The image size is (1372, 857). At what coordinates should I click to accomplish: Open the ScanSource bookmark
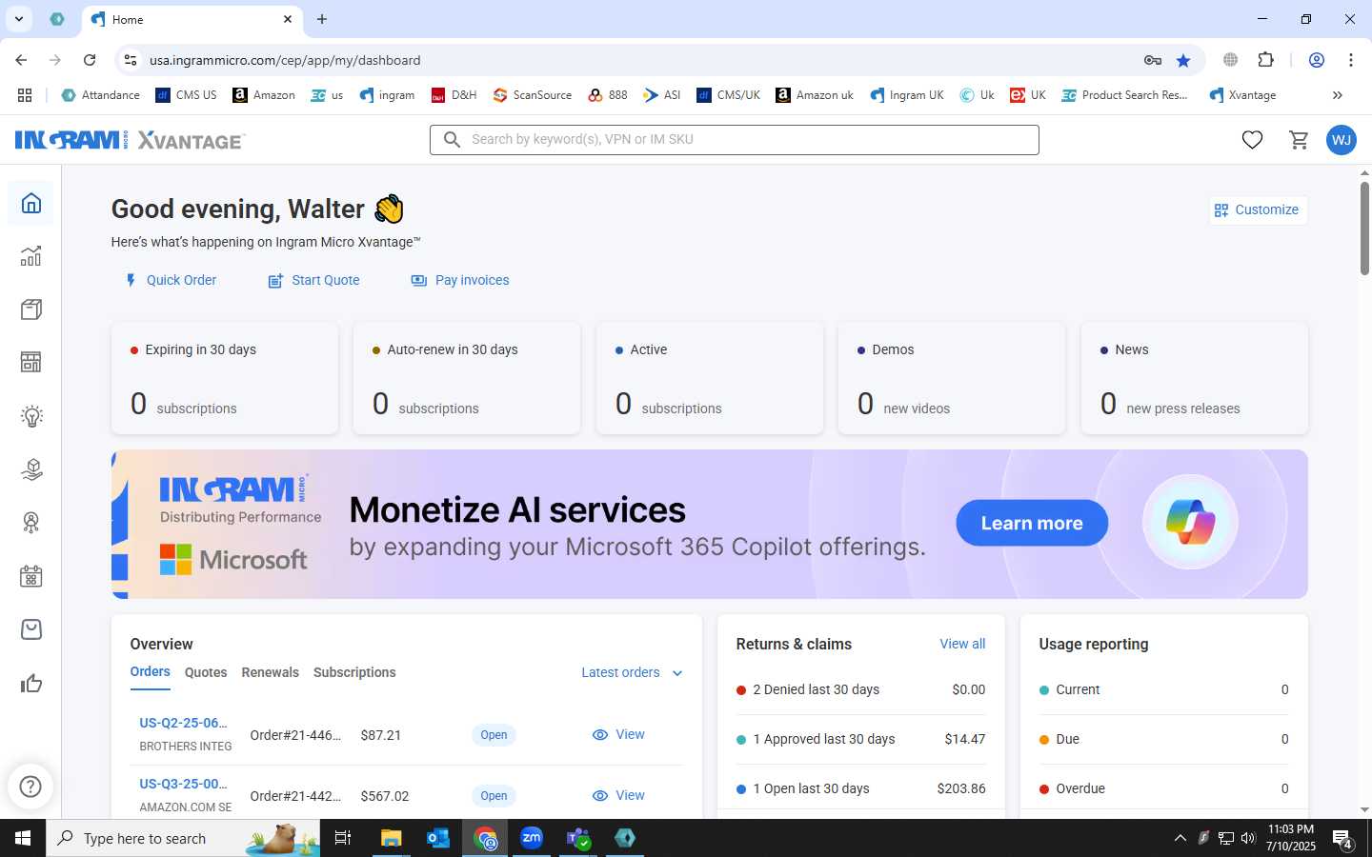pyautogui.click(x=532, y=95)
